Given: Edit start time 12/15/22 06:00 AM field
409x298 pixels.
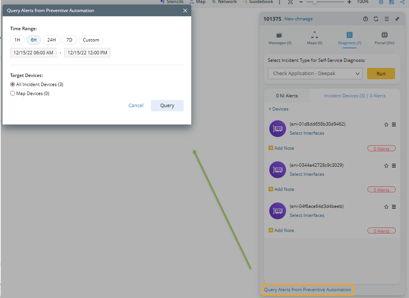Looking at the screenshot, I should tap(33, 53).
